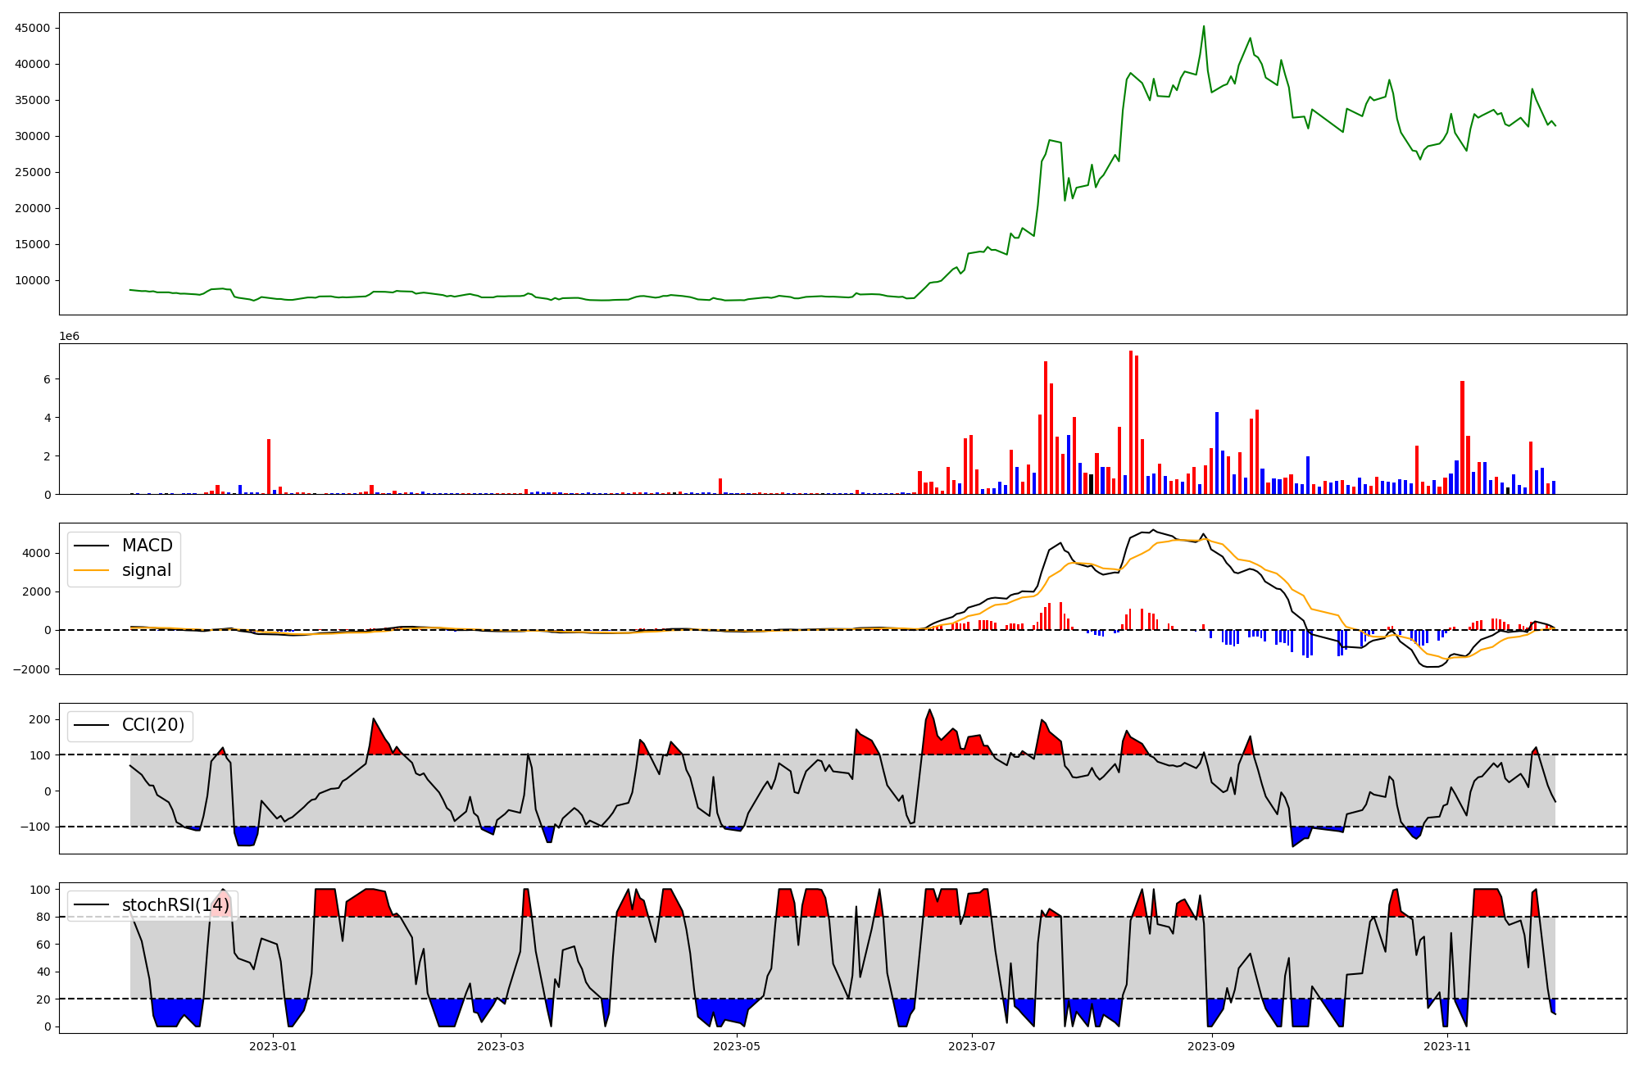Click the -100 label on the CCI axis
This screenshot has width=1639, height=1065.
coord(34,827)
